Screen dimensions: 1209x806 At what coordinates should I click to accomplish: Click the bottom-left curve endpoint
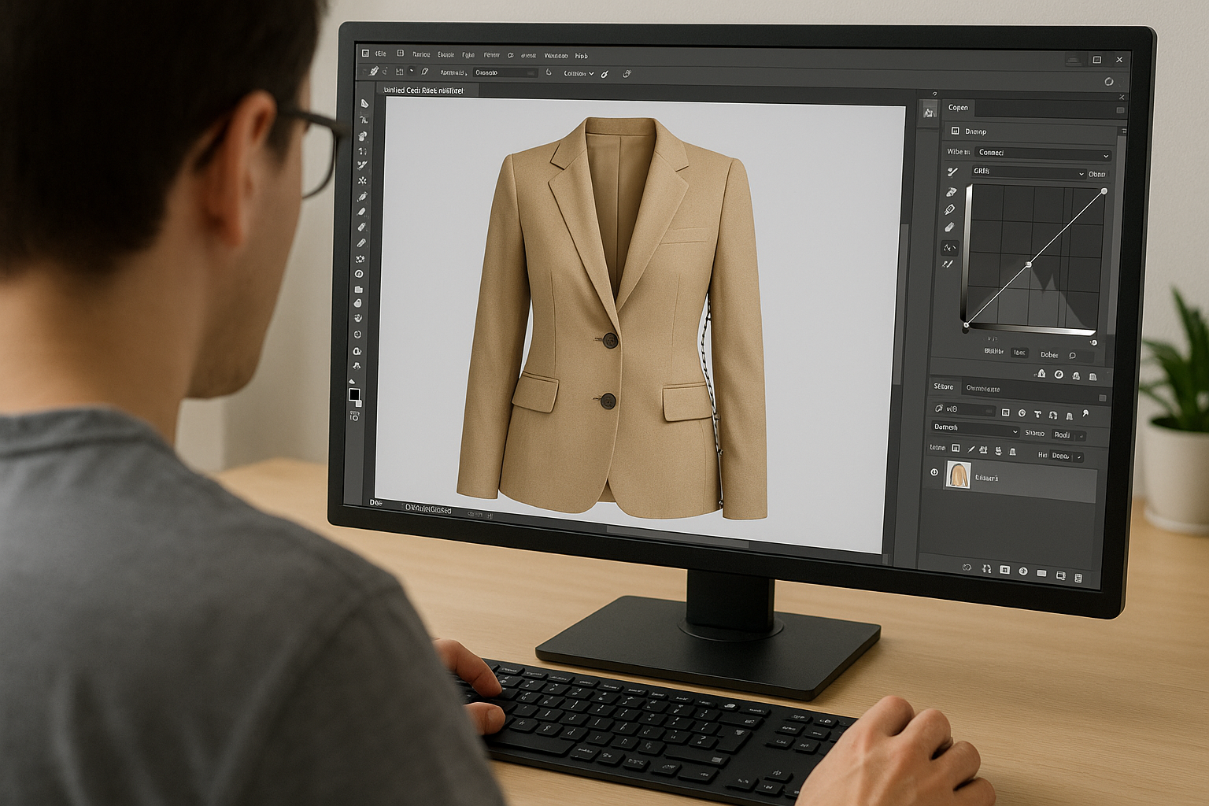(967, 324)
